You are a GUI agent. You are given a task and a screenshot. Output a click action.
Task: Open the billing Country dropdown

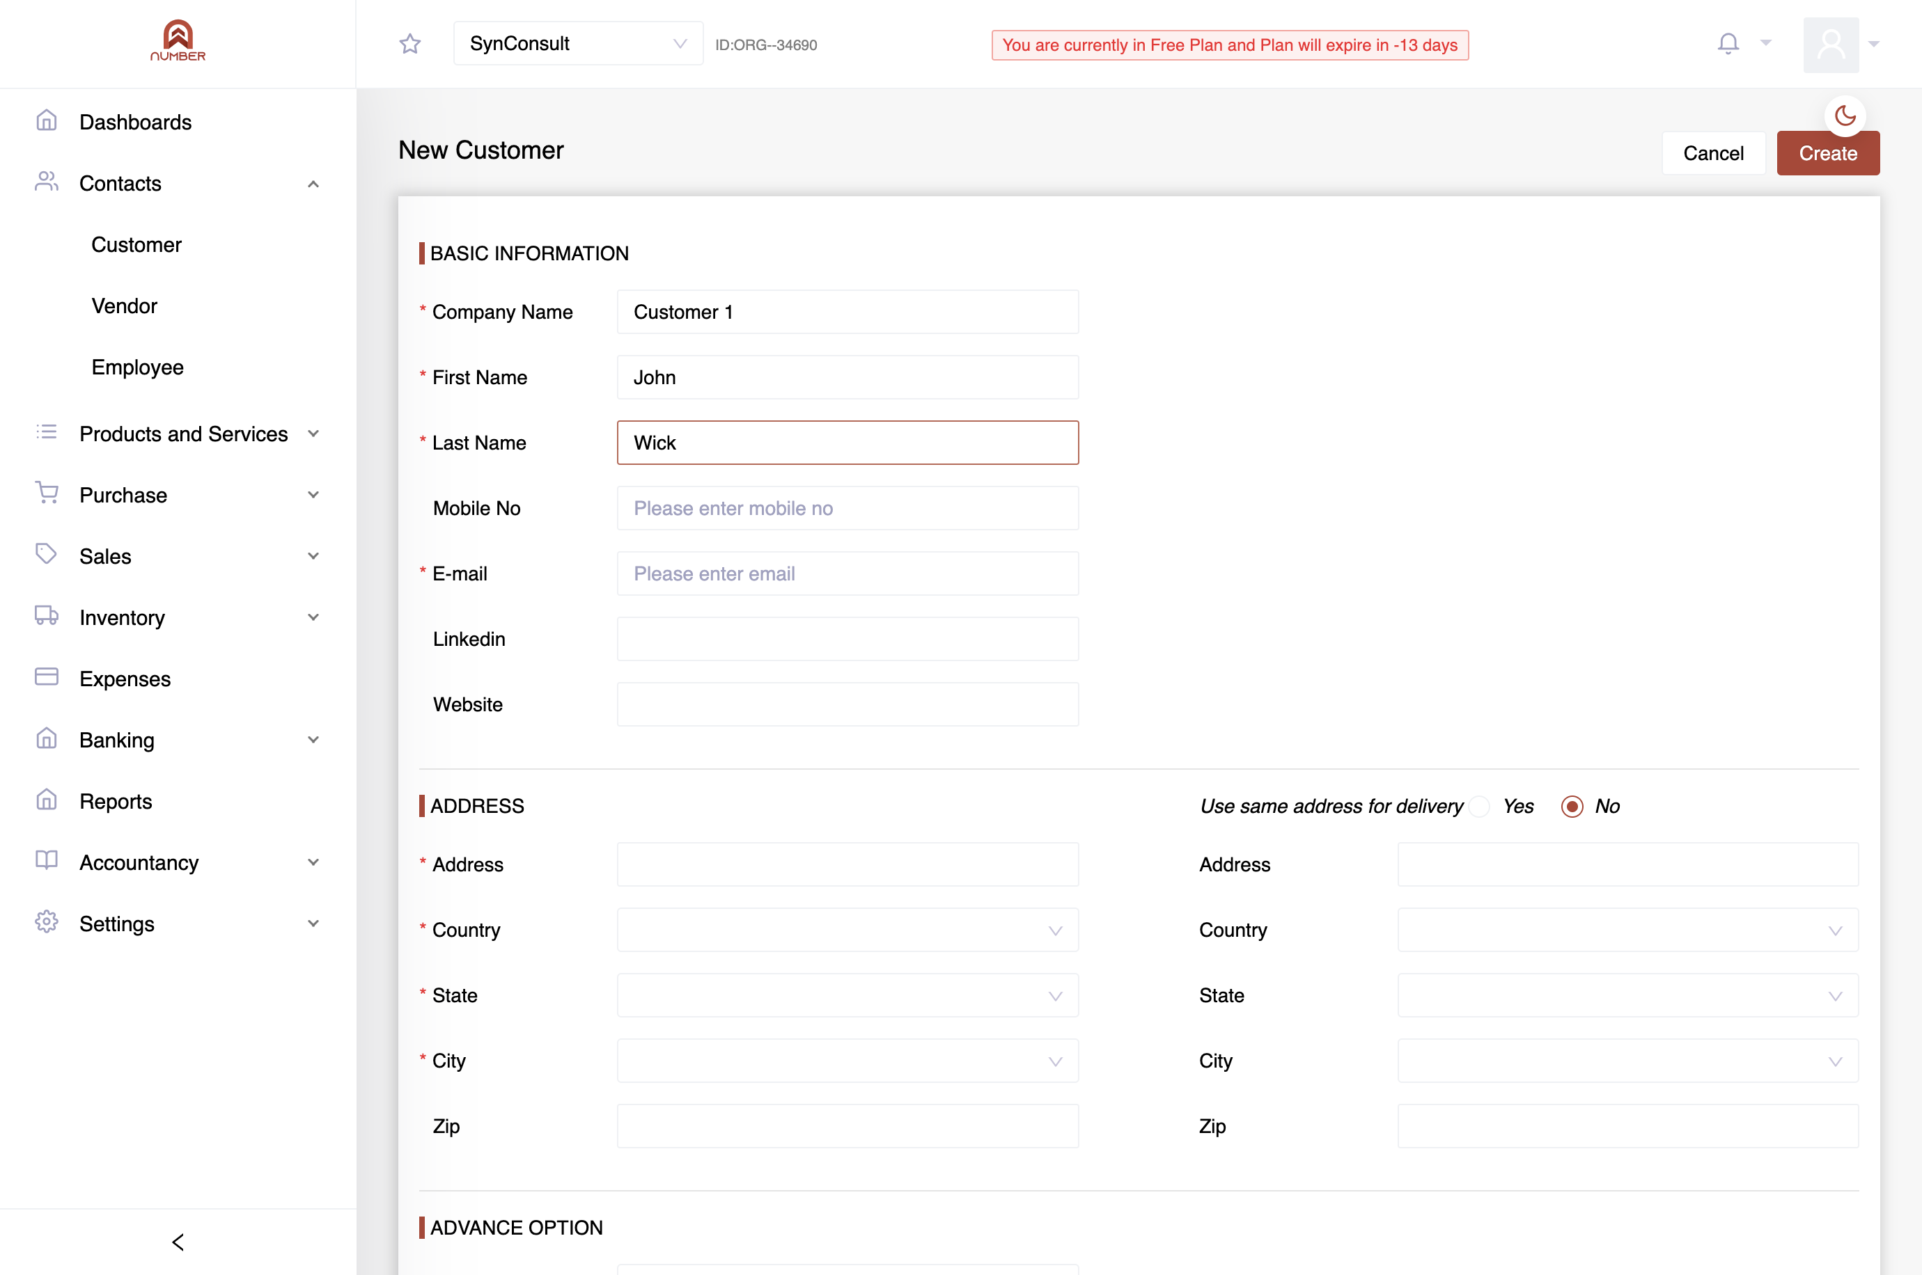click(x=847, y=930)
